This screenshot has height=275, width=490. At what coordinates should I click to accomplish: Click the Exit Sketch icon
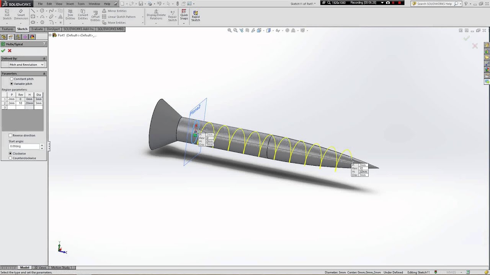7,15
